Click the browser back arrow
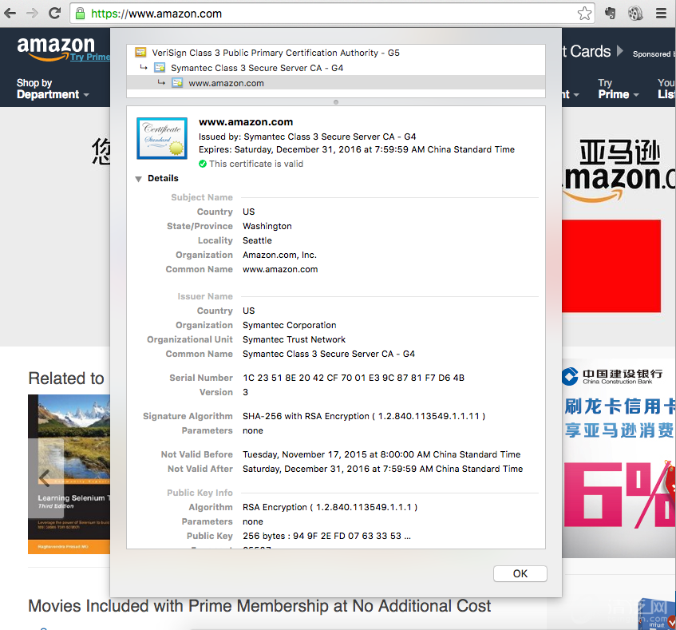This screenshot has width=676, height=630. click(11, 14)
